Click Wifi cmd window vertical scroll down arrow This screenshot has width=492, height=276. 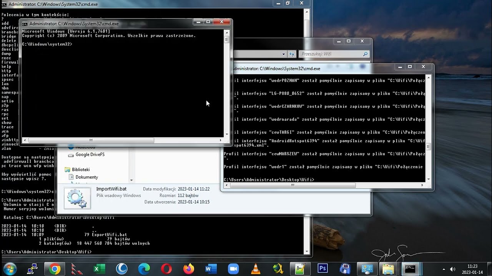pos(429,179)
